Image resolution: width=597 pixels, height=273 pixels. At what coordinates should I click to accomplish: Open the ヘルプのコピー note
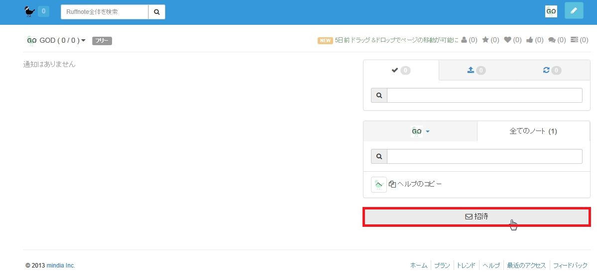(x=416, y=184)
